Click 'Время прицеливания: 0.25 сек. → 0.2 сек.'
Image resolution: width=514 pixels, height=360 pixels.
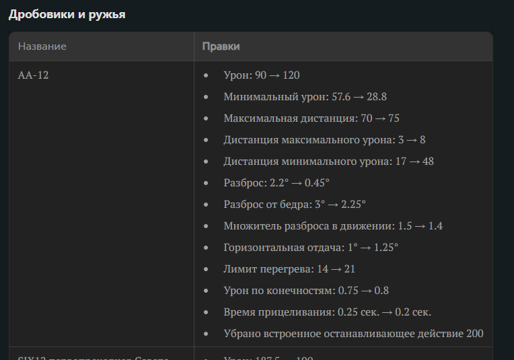[328, 312]
